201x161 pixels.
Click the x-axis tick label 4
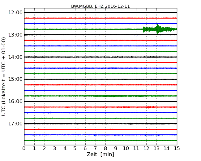coord(65,148)
